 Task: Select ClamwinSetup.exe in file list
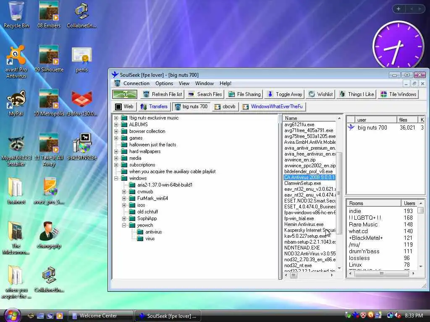pos(302,183)
